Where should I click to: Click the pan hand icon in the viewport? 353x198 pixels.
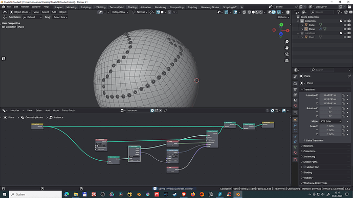286,48
